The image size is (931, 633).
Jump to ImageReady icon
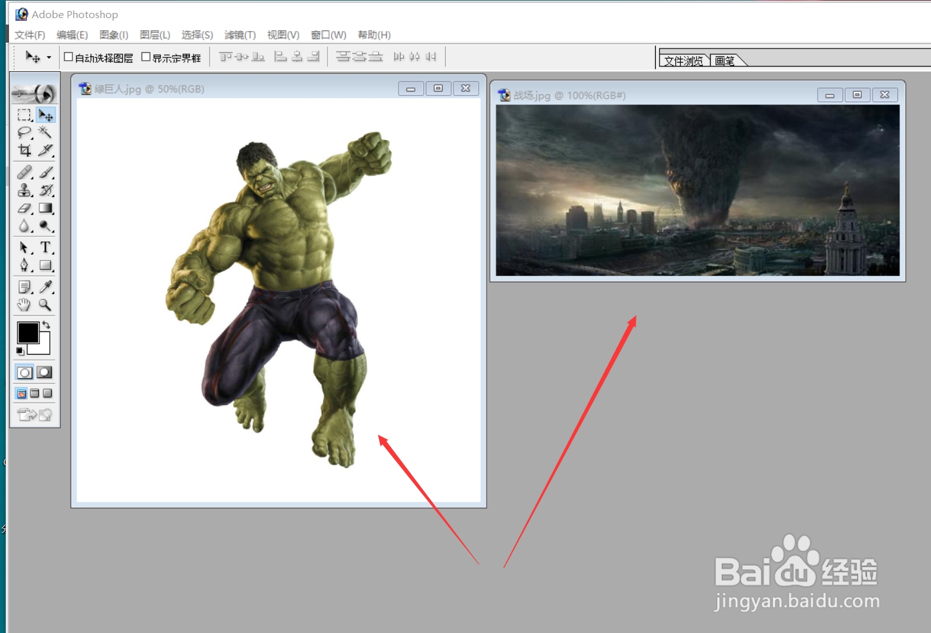coord(35,415)
